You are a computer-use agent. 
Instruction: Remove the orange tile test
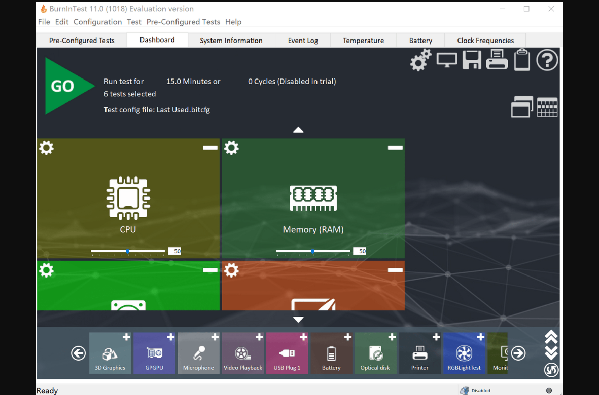click(x=395, y=270)
